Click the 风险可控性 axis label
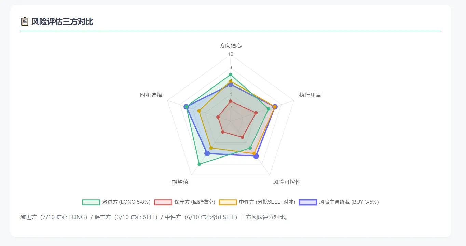 287,182
